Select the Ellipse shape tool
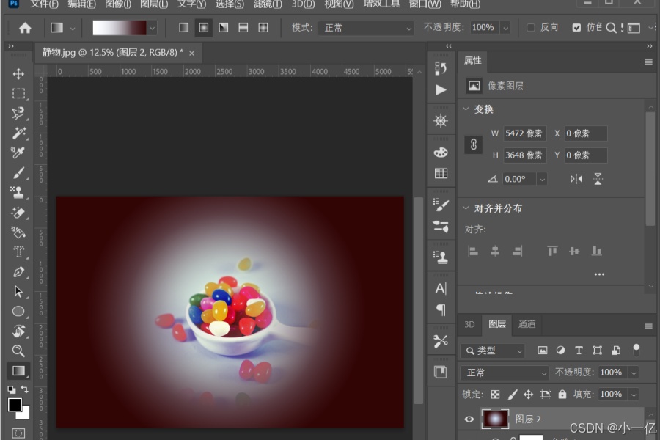The width and height of the screenshot is (660, 440). 18,311
